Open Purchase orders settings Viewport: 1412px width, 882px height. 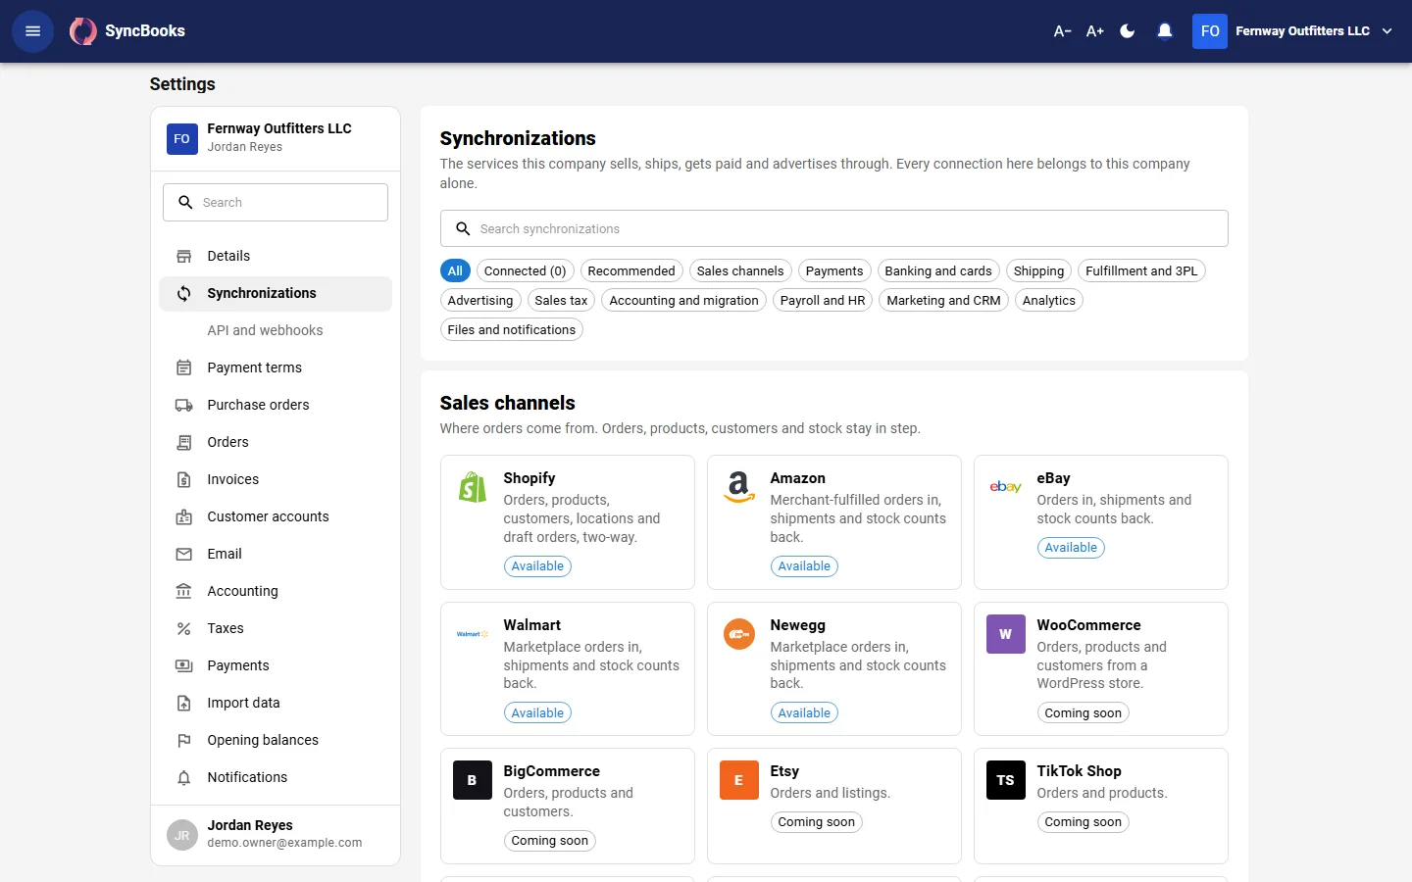point(276,405)
